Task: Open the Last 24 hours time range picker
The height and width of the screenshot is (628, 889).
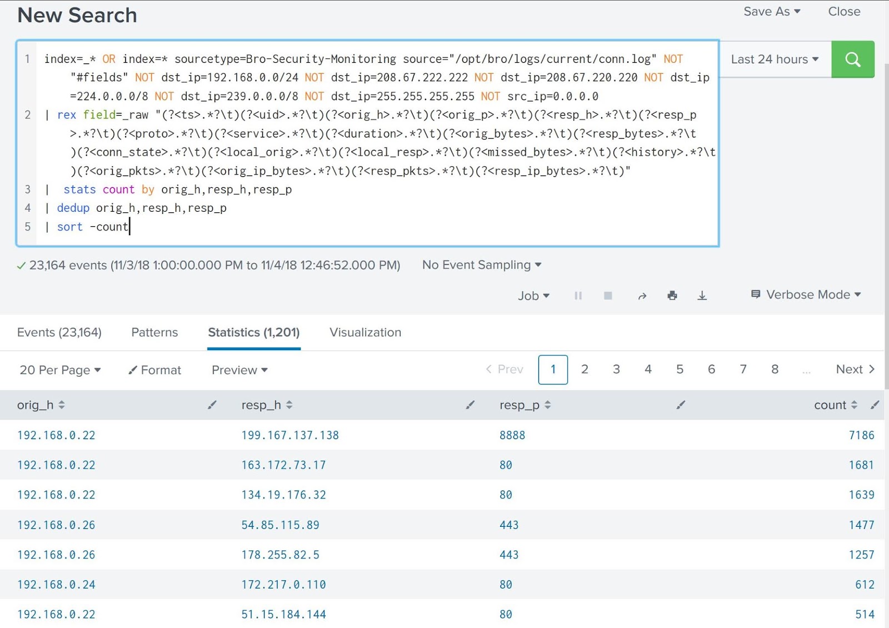Action: pyautogui.click(x=773, y=59)
